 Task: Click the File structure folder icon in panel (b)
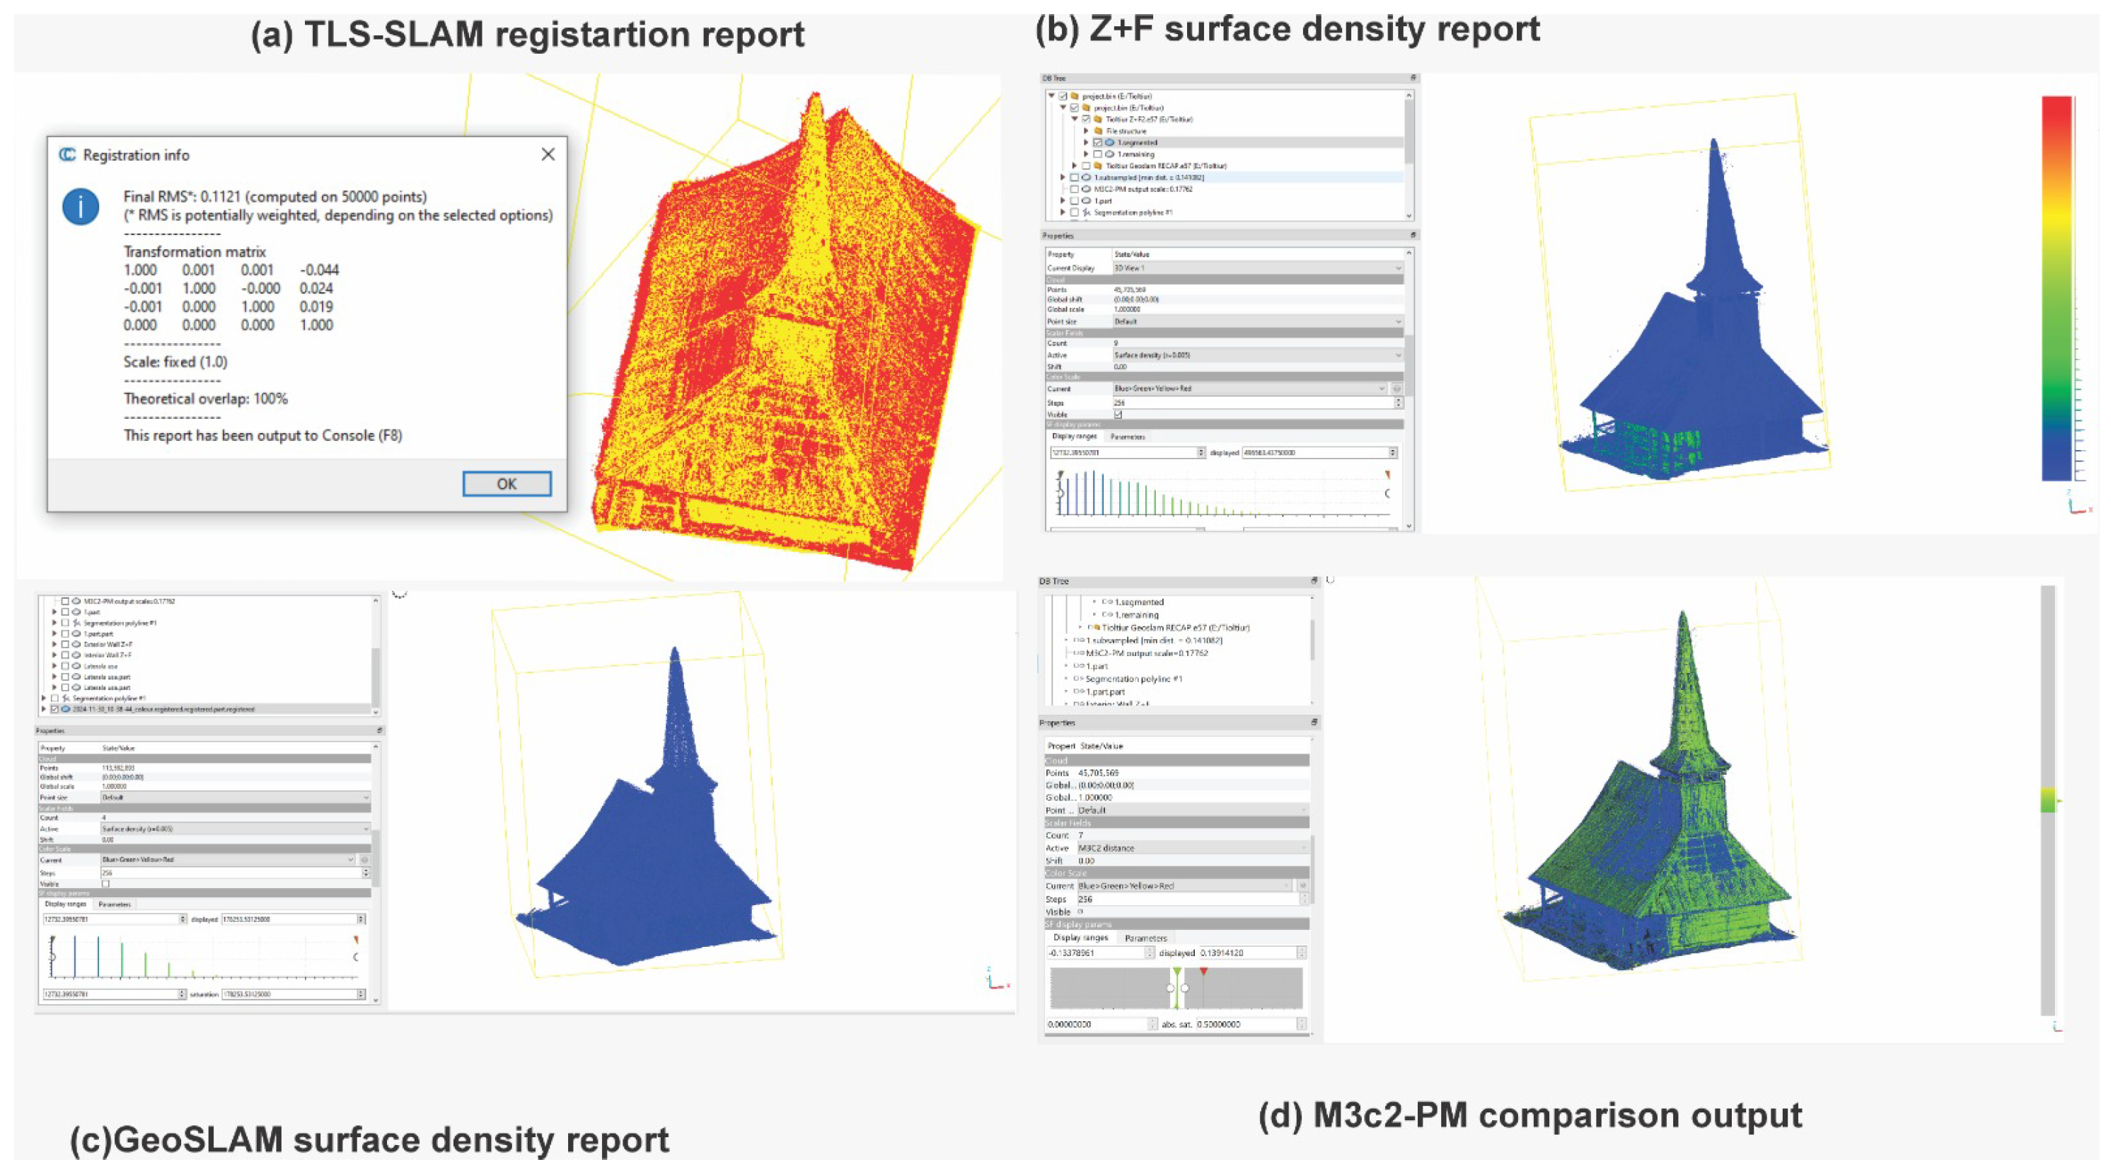[x=1098, y=131]
